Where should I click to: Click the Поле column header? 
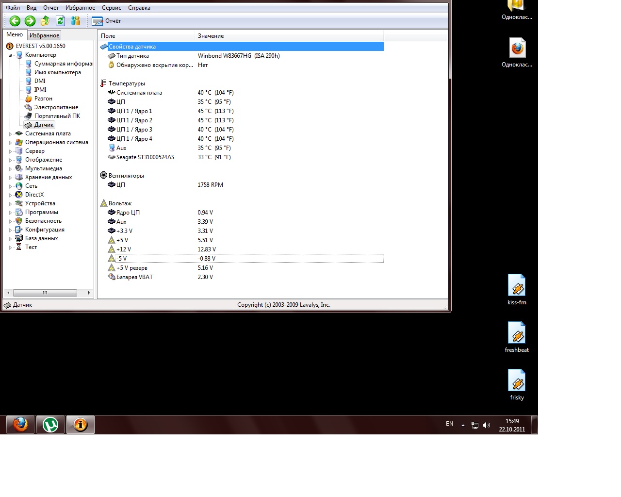[146, 36]
